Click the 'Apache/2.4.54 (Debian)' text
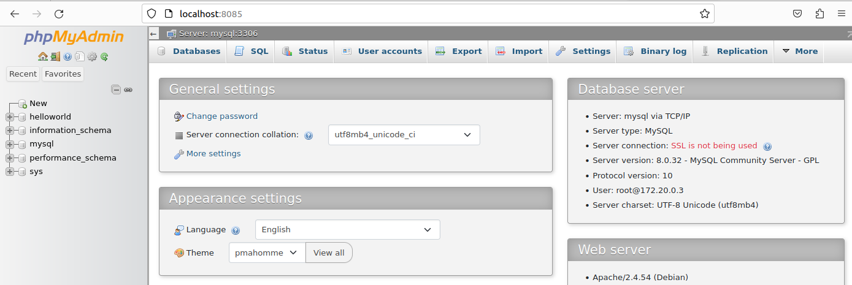852x285 pixels. coord(640,278)
